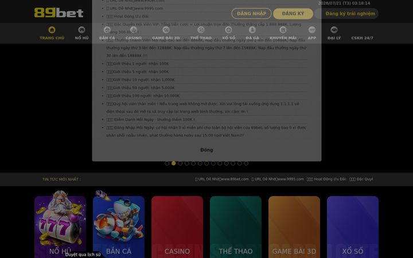Screen dimensions: 413x258
Task: Click Giới thiệu 1 người nhận 100K line
Action: click(138, 64)
